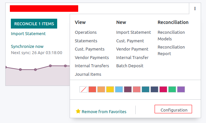Create a new Internal Transfer
206x123 pixels.
(x=132, y=58)
